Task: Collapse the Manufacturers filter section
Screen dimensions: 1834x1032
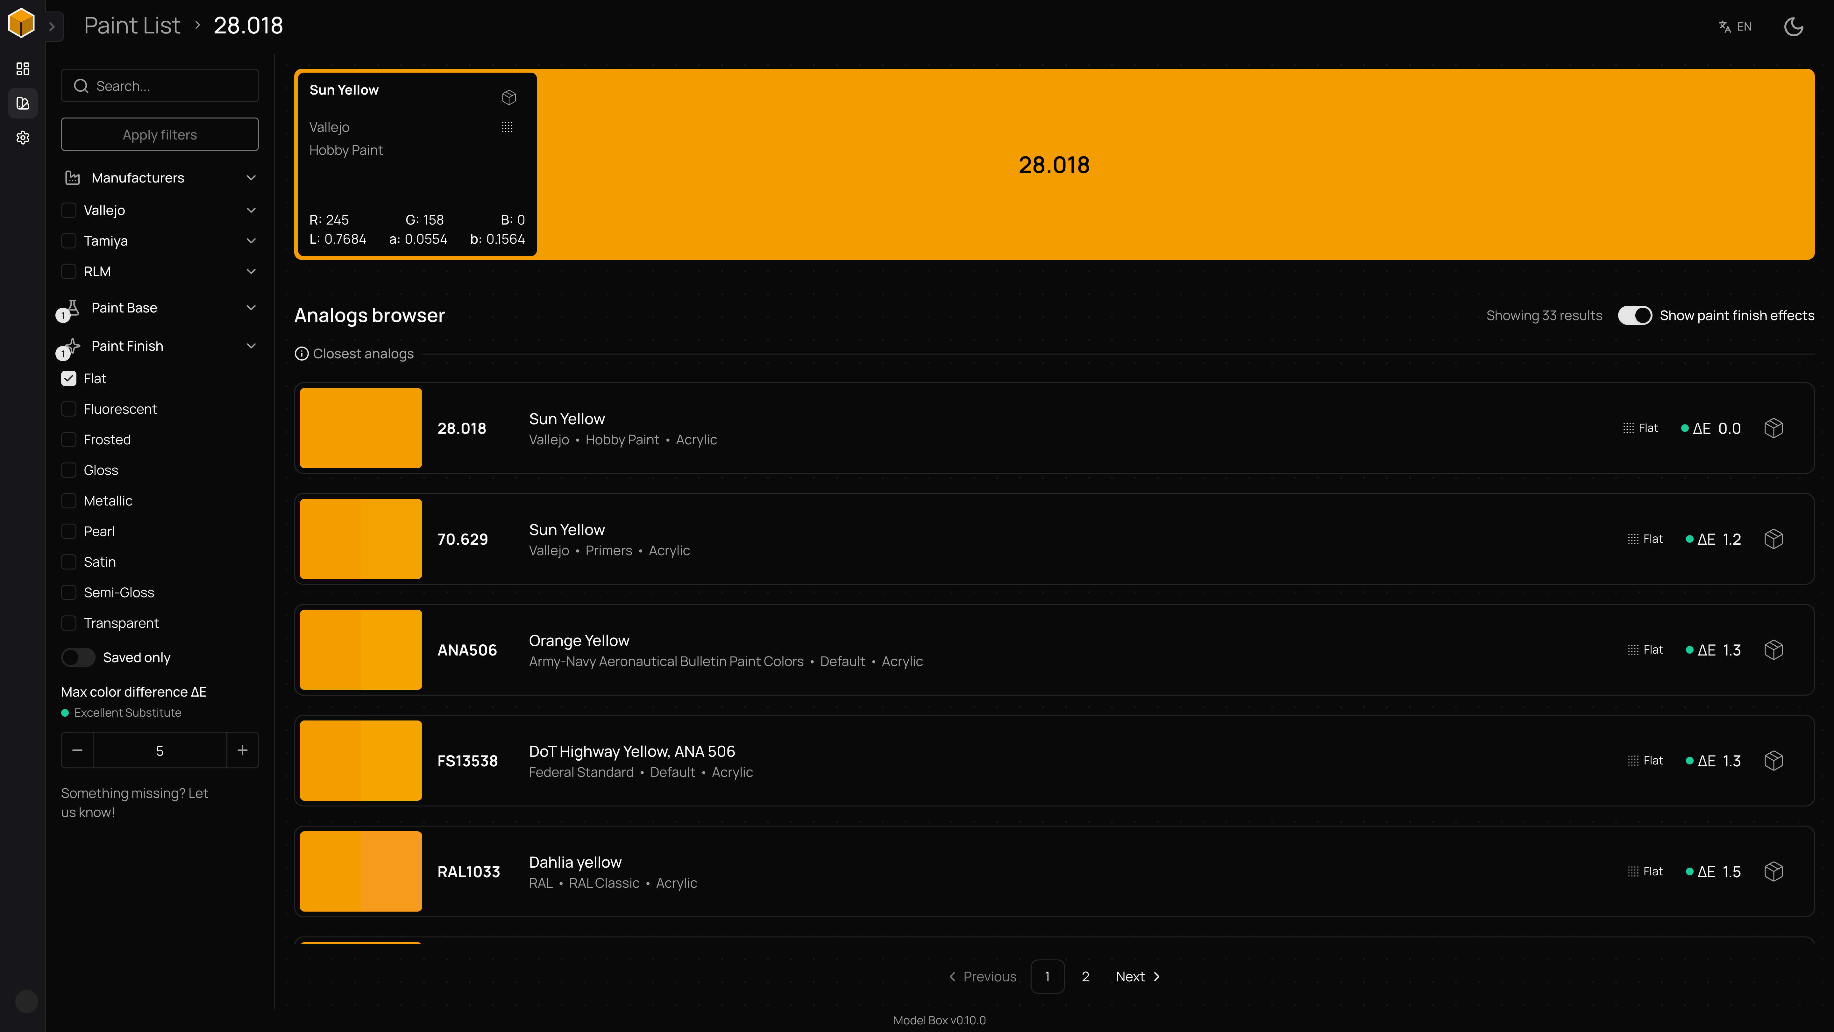Action: pos(251,177)
